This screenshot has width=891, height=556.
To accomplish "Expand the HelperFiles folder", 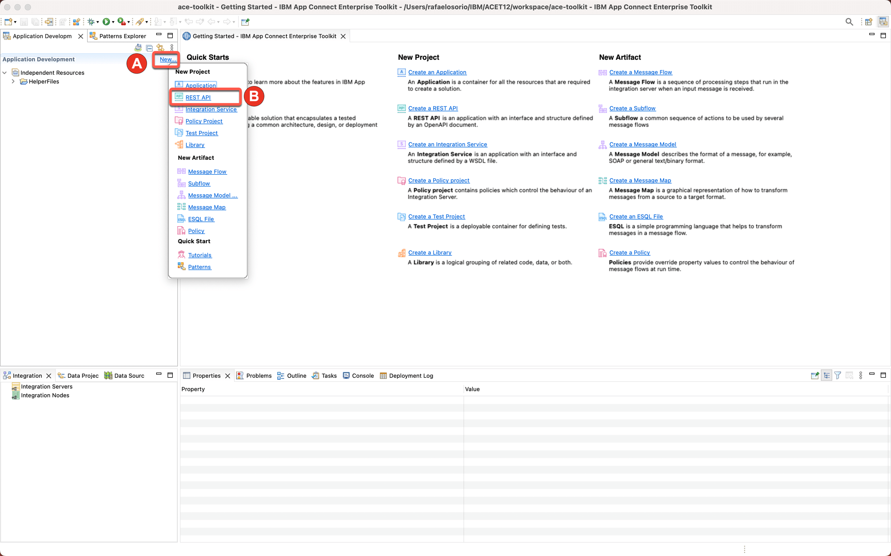I will (13, 81).
